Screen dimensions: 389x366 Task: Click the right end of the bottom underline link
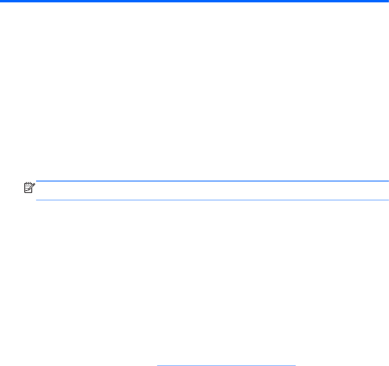click(x=294, y=366)
